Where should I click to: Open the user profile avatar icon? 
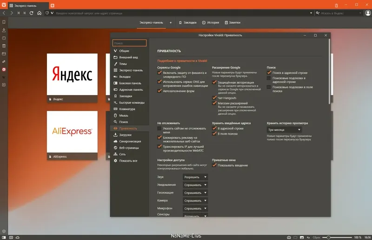pyautogui.click(x=368, y=13)
